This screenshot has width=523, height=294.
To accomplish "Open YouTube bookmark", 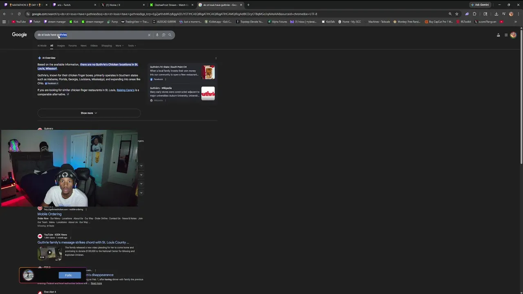I will pos(19,22).
